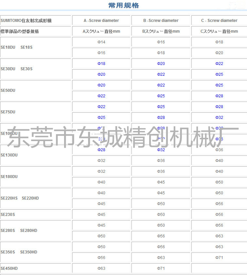The width and height of the screenshot is (247, 275).
Task: Click the SE18DU model label
Action: tap(8, 47)
